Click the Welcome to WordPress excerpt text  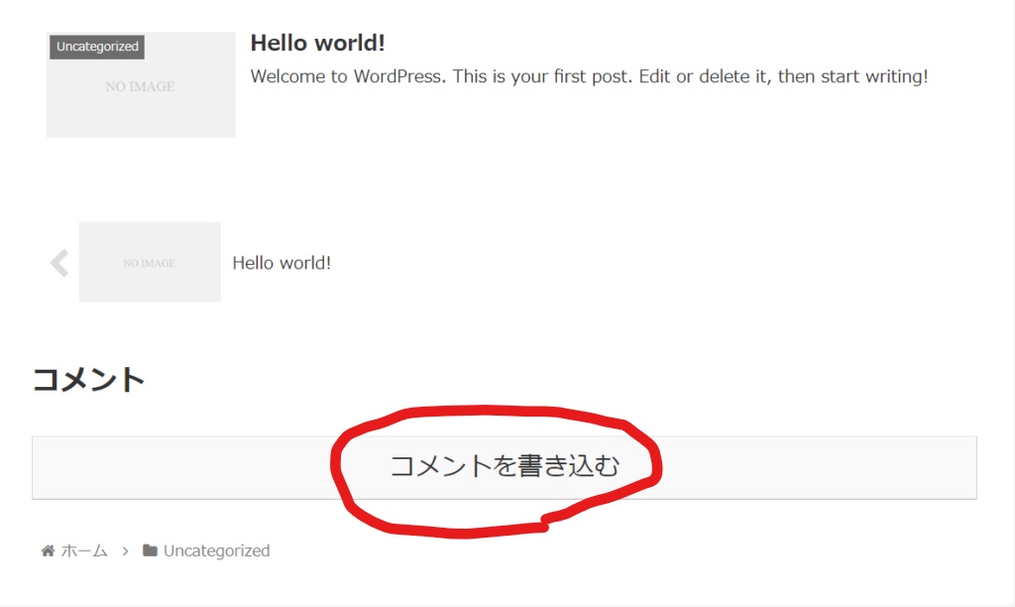tap(589, 76)
